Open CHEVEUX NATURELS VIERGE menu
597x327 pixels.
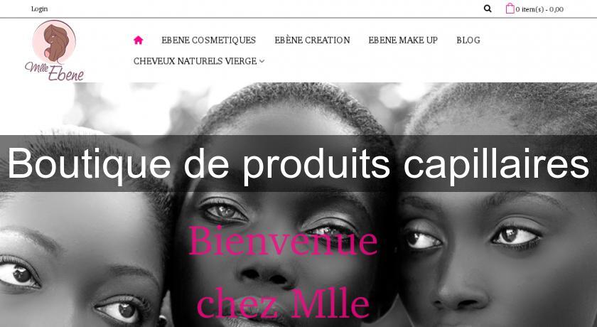195,61
